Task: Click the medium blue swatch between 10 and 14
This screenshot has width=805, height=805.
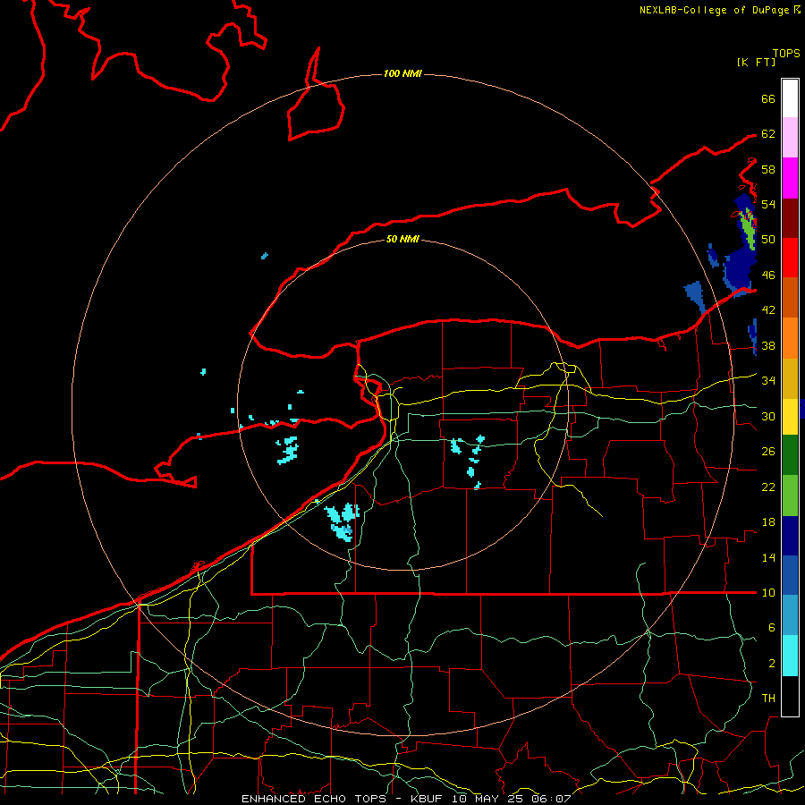Action: (790, 575)
